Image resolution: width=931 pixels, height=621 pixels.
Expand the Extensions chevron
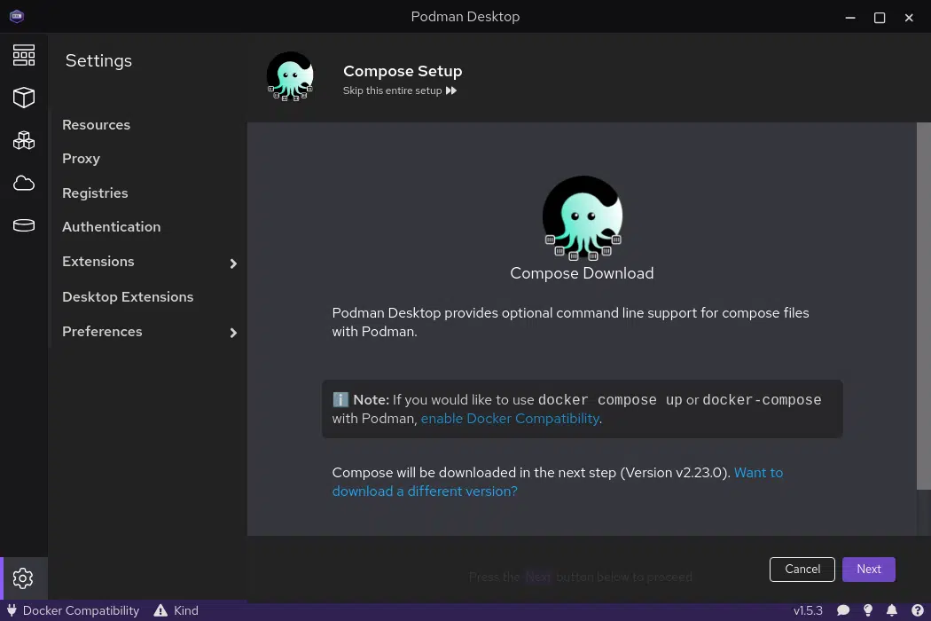[x=233, y=263]
